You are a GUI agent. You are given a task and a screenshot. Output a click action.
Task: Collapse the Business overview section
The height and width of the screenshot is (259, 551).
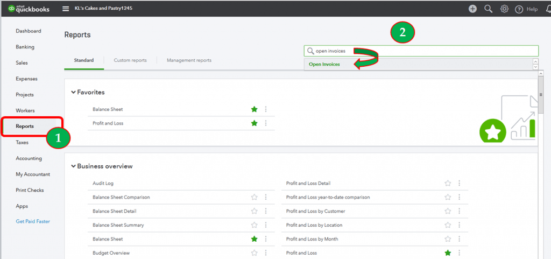coord(73,166)
